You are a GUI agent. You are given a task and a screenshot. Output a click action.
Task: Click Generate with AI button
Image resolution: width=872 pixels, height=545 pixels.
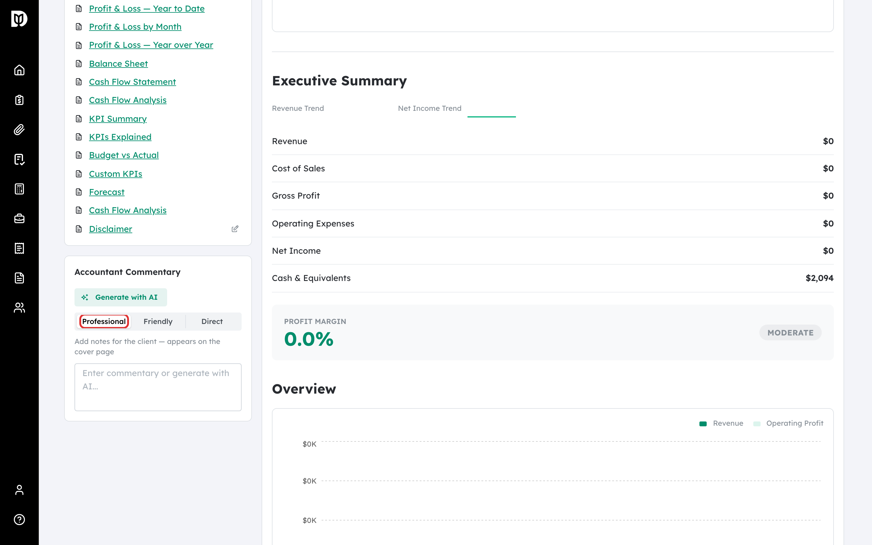121,297
